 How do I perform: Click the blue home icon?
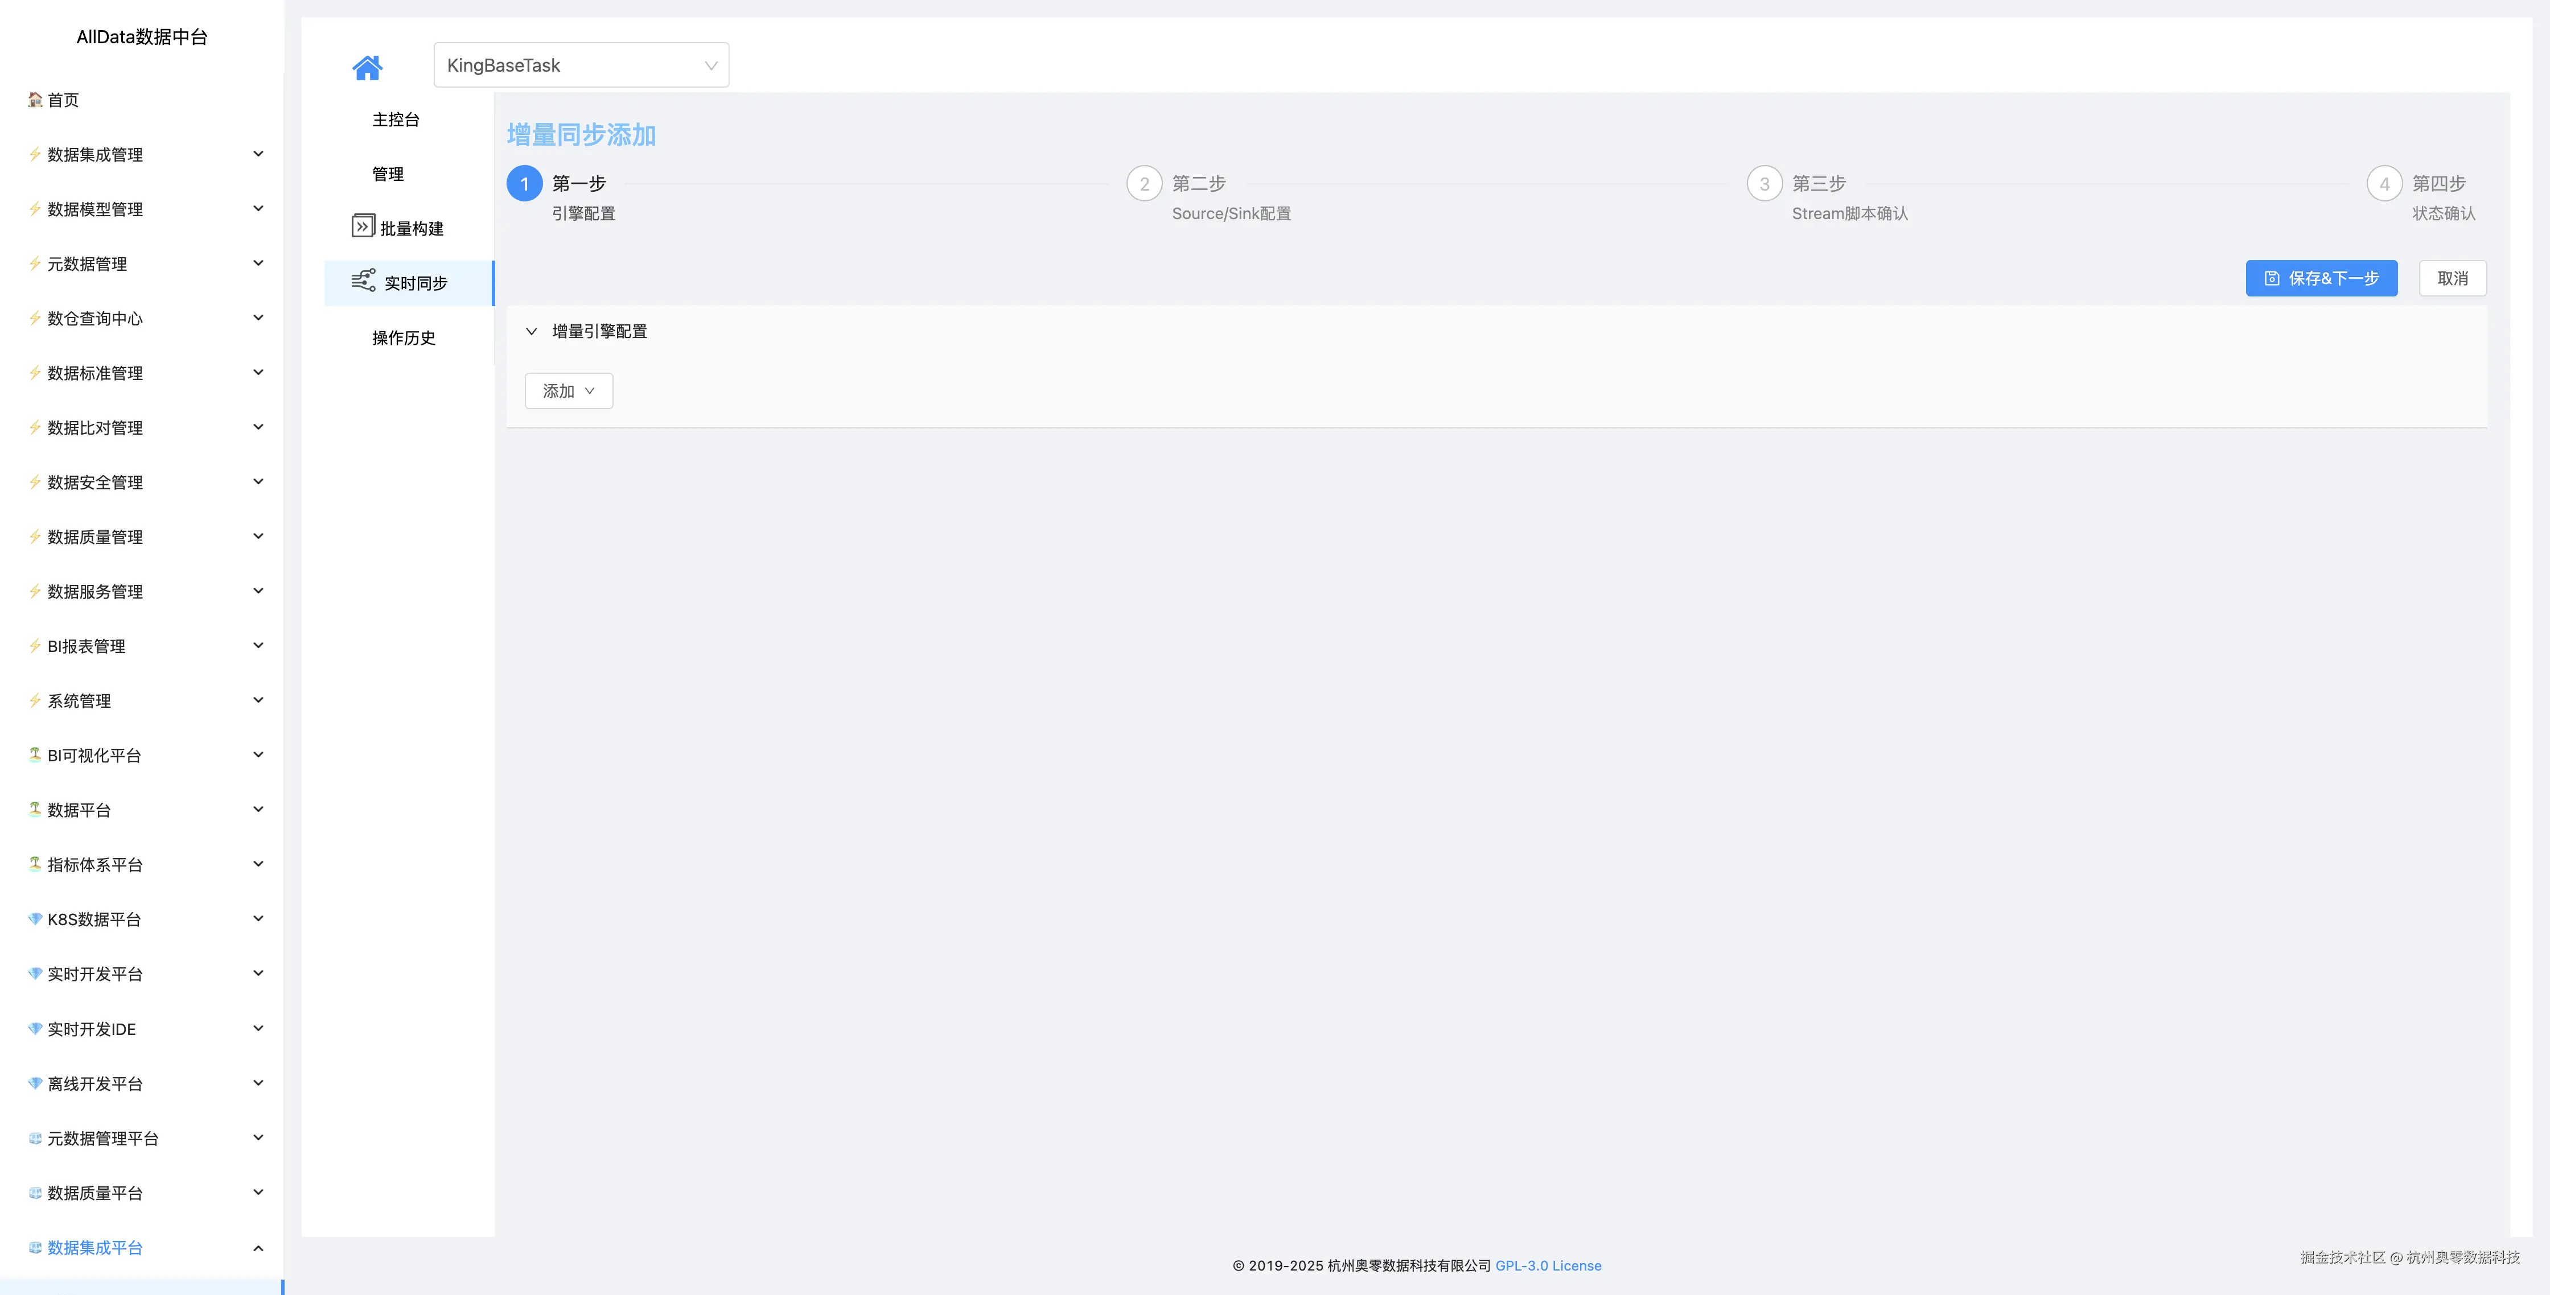[x=366, y=67]
